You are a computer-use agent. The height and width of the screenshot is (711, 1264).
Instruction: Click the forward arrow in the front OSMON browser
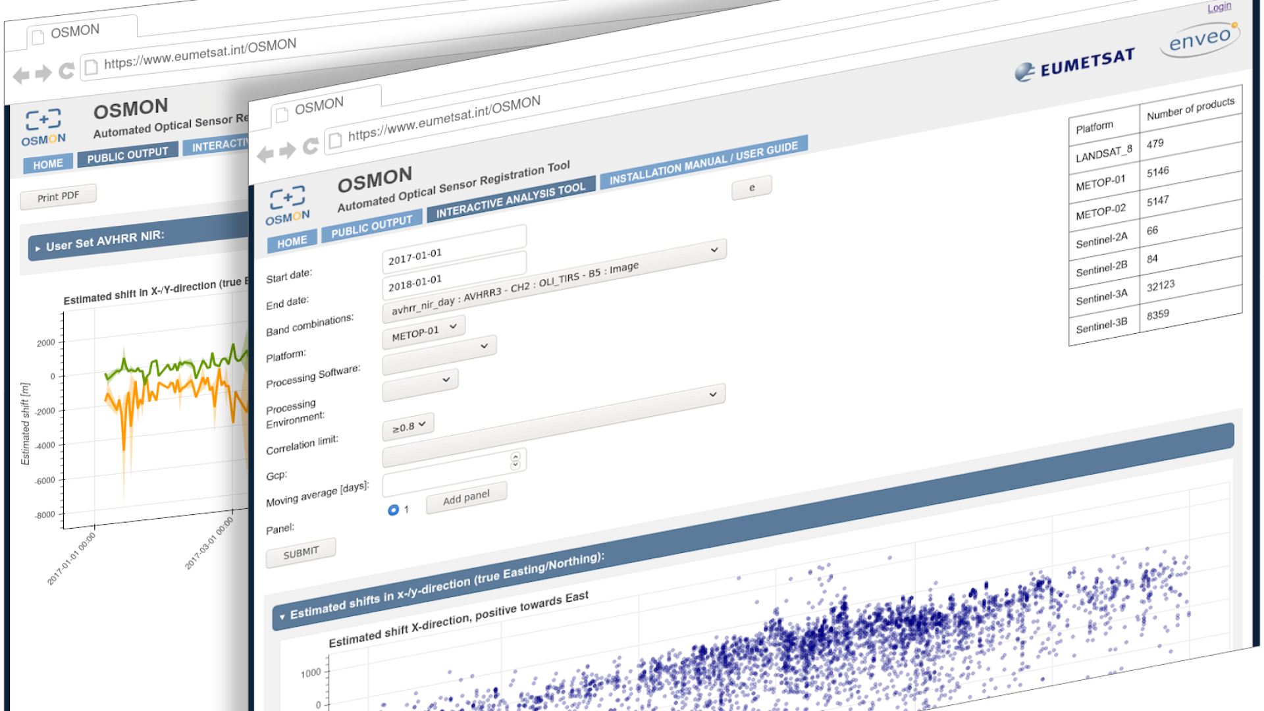[288, 151]
